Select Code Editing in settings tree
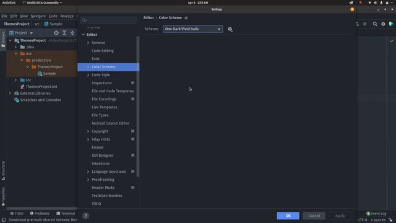This screenshot has height=223, width=396. pos(103,51)
